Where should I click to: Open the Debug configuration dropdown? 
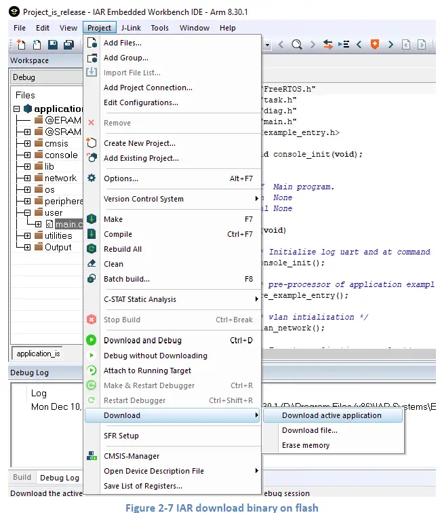pyautogui.click(x=46, y=77)
